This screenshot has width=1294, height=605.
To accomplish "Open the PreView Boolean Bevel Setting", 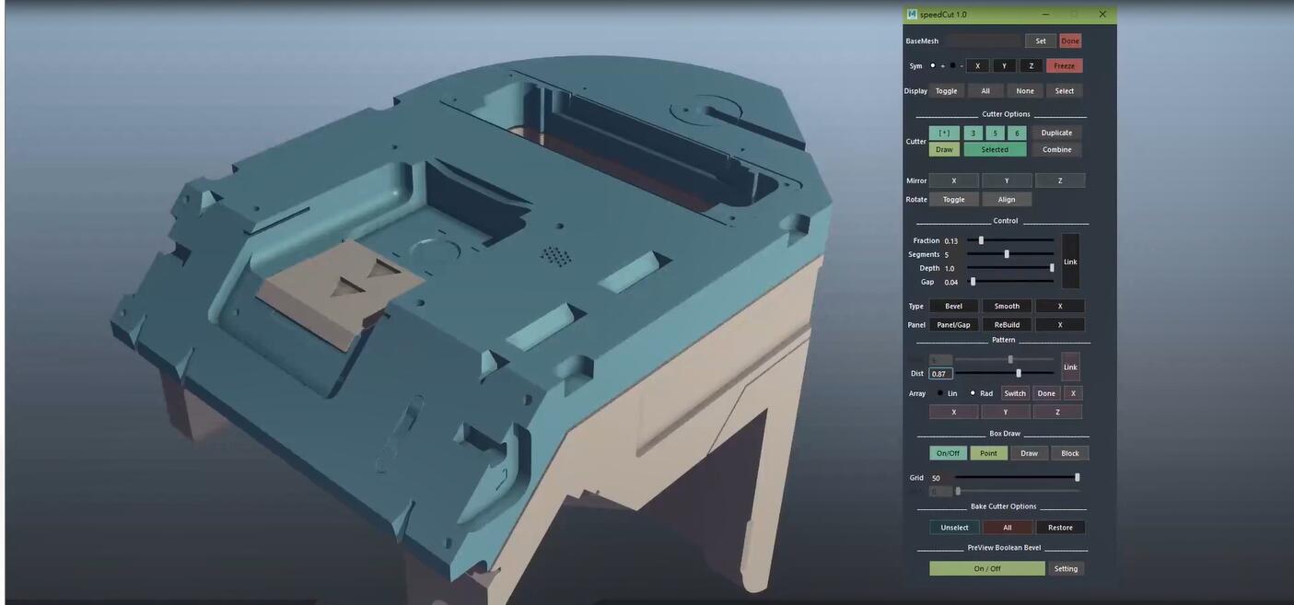I will pos(1066,568).
